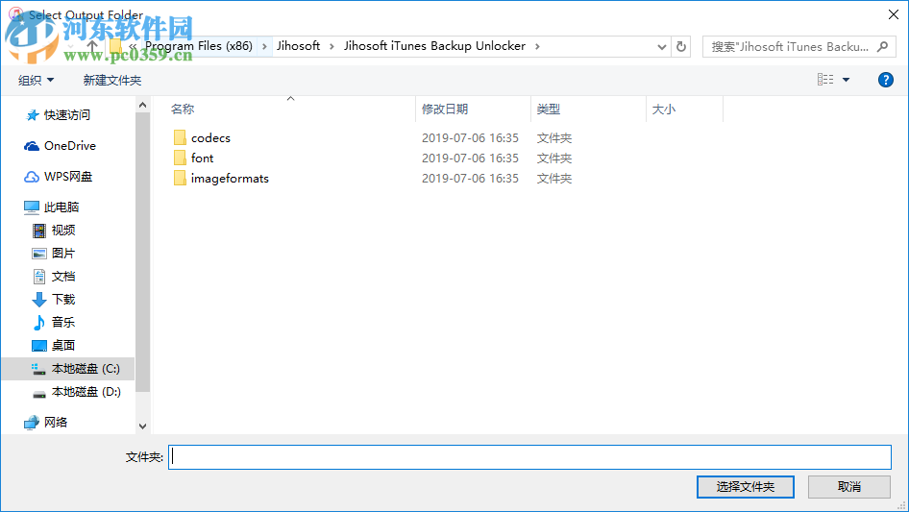Click the search magnifier icon

click(882, 46)
